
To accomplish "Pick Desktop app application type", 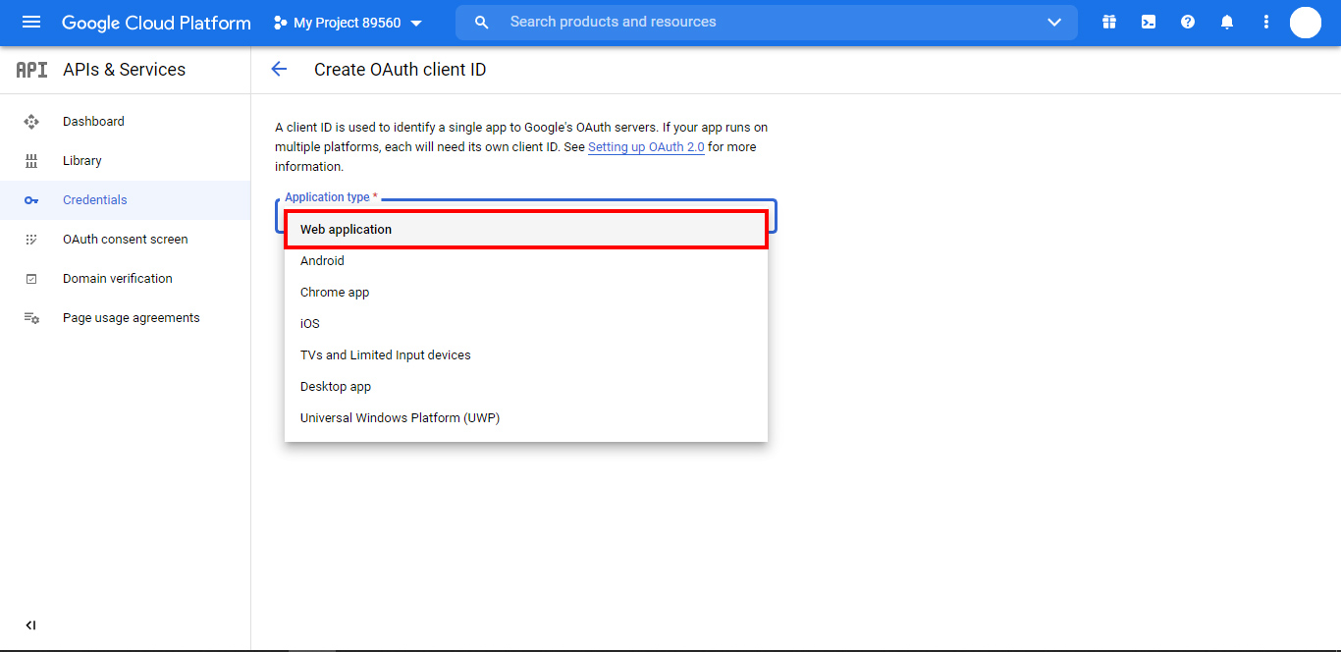I will [336, 387].
